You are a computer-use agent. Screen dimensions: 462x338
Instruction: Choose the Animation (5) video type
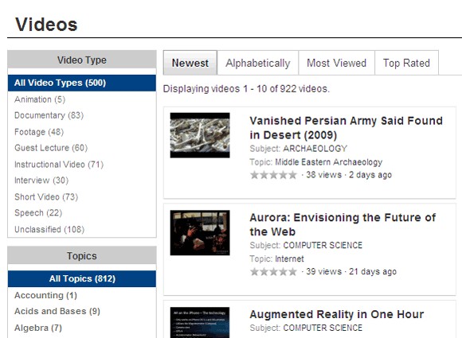(40, 99)
